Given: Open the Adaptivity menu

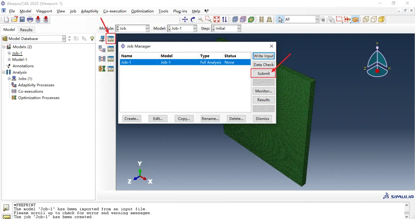Looking at the screenshot, I should (x=90, y=11).
